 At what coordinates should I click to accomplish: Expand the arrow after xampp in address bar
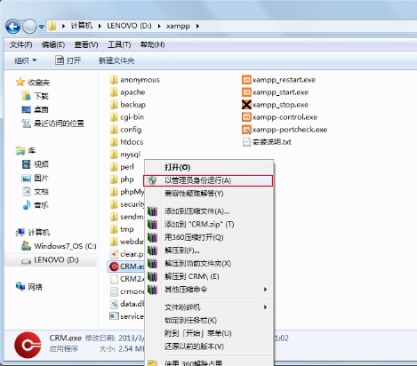point(197,26)
